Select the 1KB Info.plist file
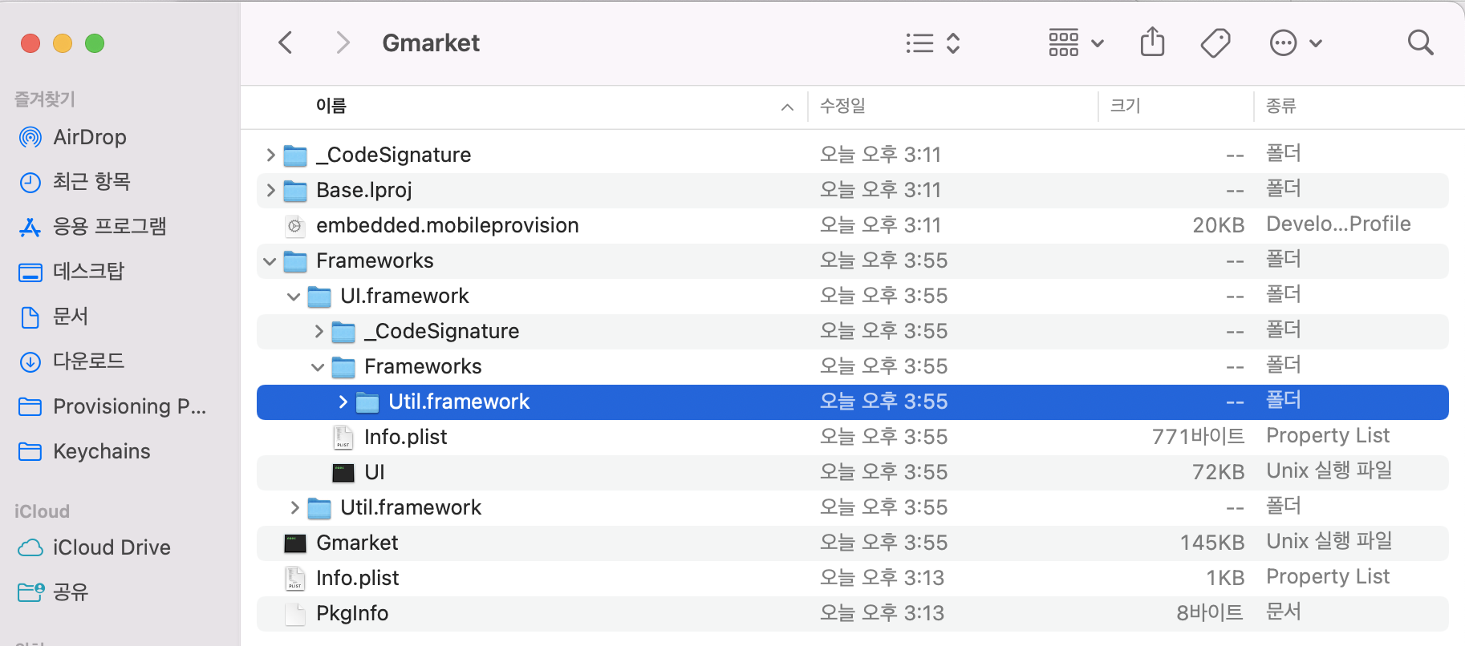The image size is (1465, 646). pyautogui.click(x=853, y=578)
